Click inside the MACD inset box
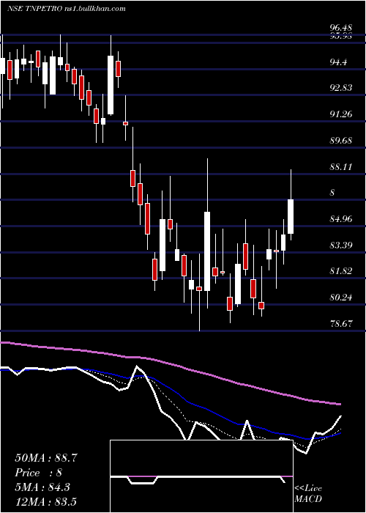The height and width of the screenshot is (513, 366). [201, 476]
